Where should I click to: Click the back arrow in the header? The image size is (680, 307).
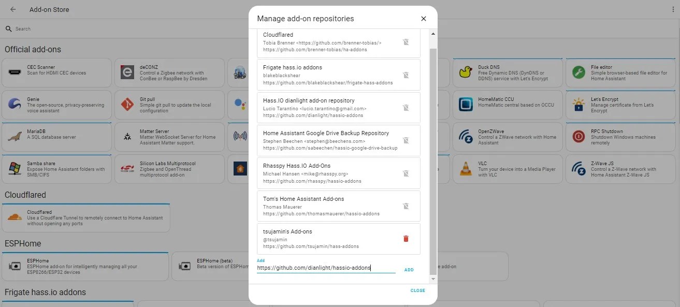pos(12,9)
